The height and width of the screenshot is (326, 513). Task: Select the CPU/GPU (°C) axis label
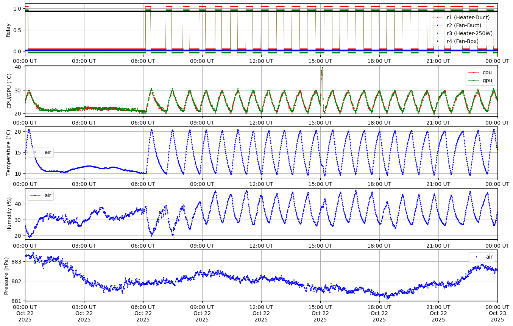[x=9, y=91]
